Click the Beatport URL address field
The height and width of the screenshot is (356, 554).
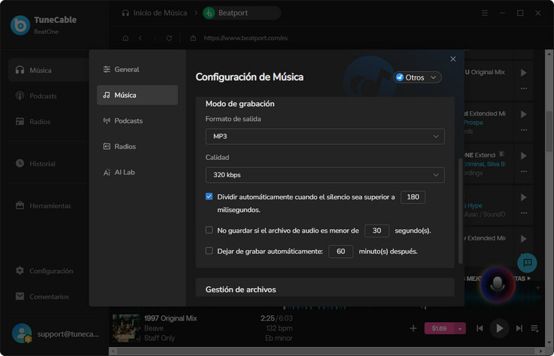tap(246, 38)
